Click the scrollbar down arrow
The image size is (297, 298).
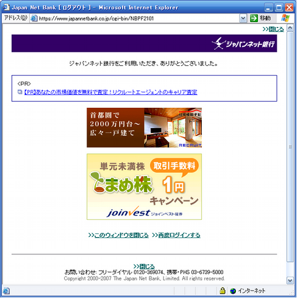click(x=290, y=280)
